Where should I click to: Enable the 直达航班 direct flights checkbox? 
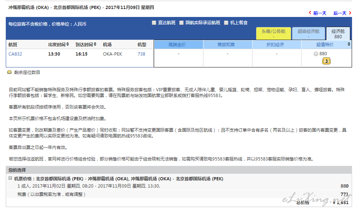[x=154, y=23]
